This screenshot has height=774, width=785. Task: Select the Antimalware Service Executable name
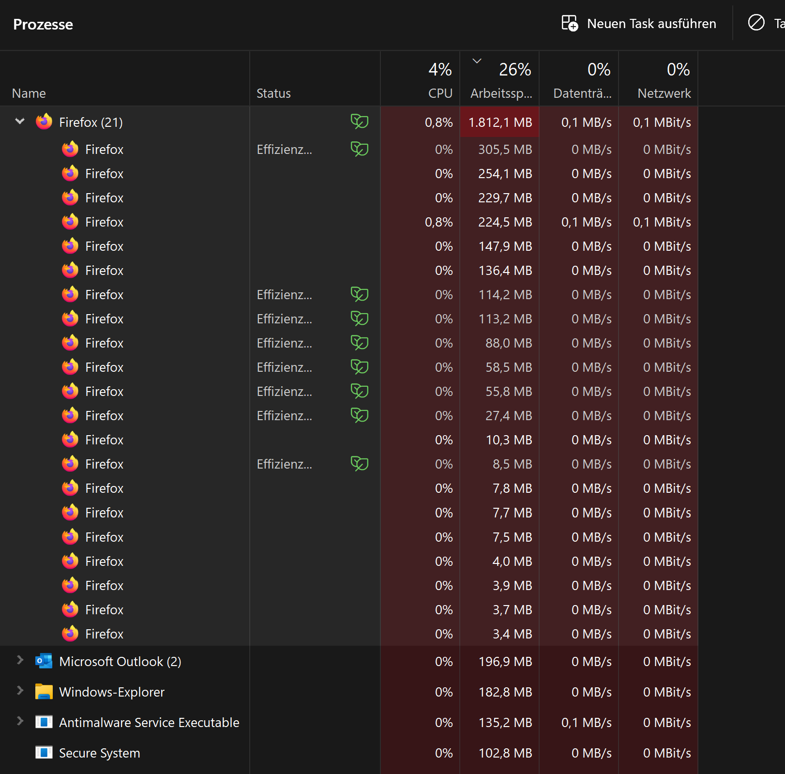click(149, 723)
